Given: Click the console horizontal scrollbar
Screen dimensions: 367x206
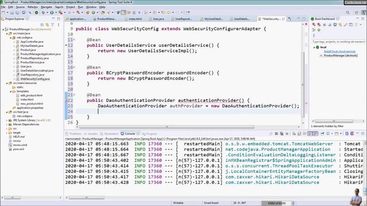Looking at the screenshot, I should (x=87, y=198).
